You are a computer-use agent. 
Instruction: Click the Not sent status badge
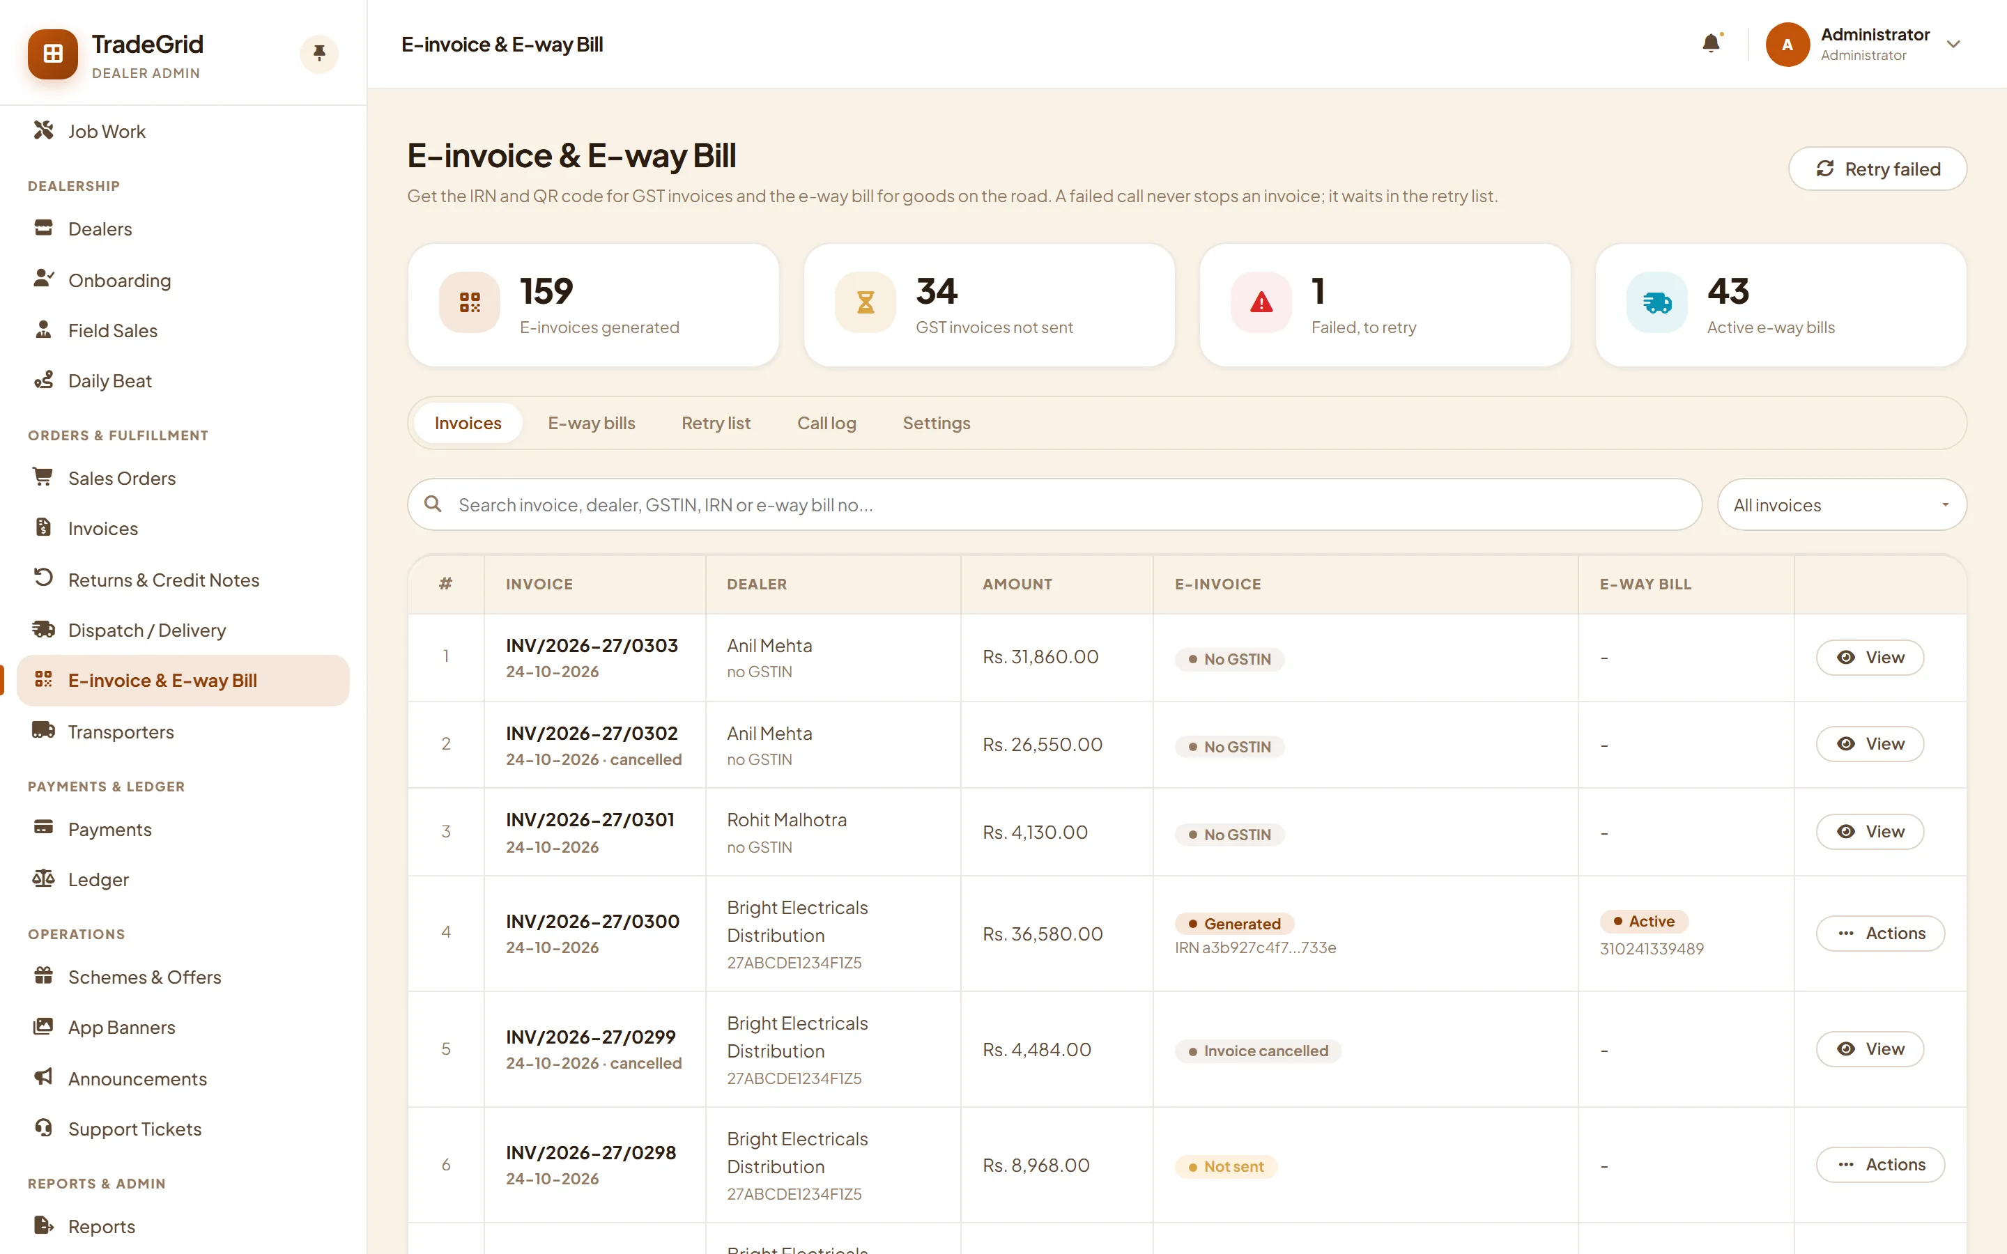[1226, 1166]
